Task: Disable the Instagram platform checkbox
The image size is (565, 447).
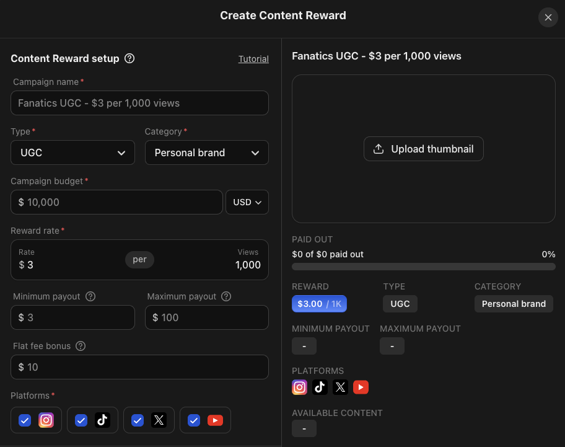Action: (24, 420)
